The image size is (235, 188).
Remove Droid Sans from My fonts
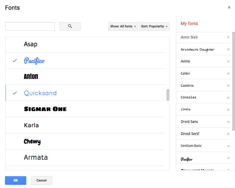228,122
